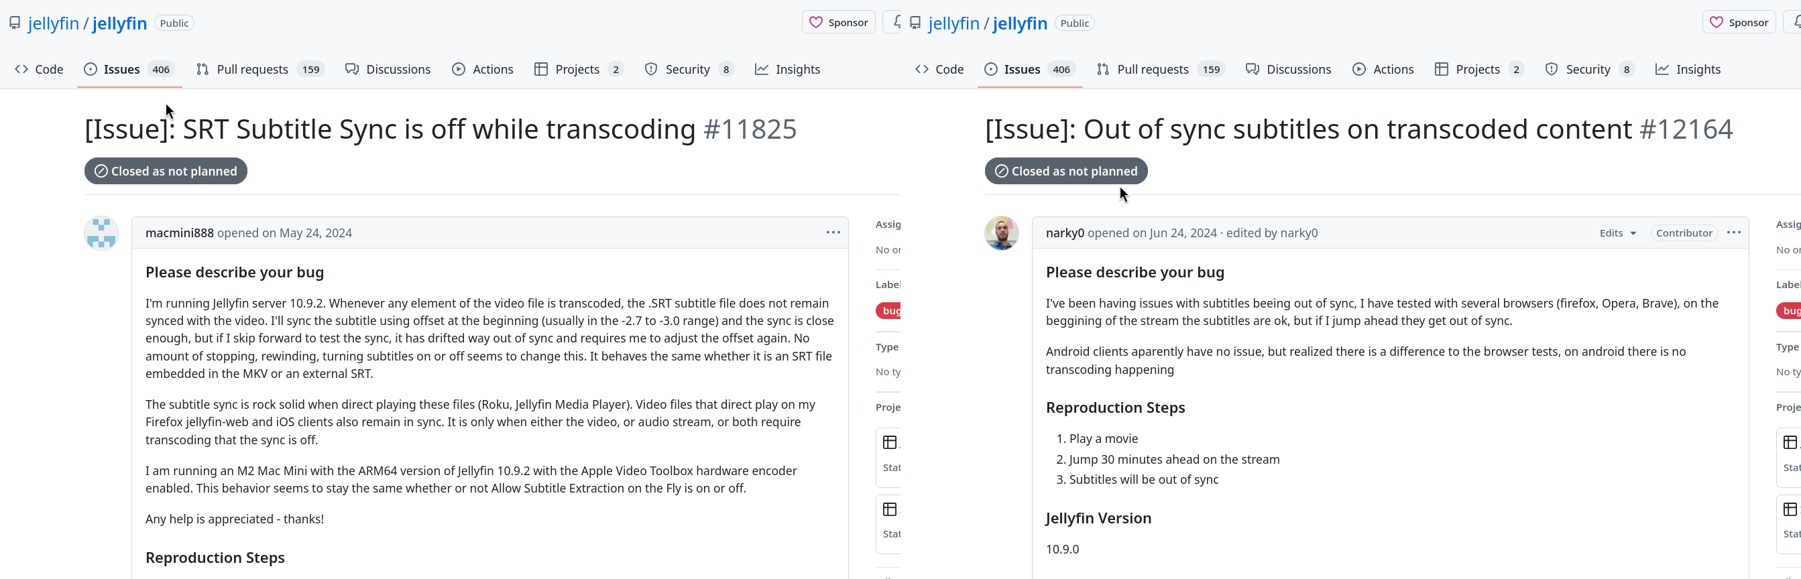The image size is (1801, 579).
Task: Click the Sponsor button in issue #12164 window
Action: 1739,22
